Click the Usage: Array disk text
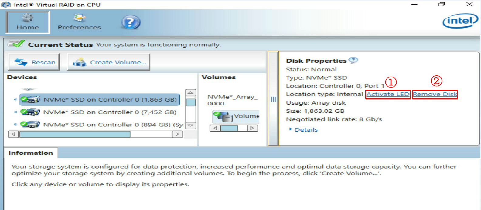The image size is (481, 210). tap(316, 103)
